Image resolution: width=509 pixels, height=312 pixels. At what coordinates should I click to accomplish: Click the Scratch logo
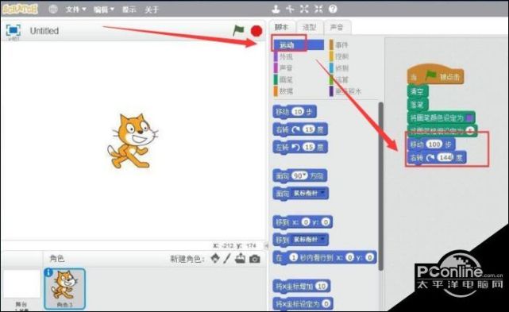coord(20,9)
